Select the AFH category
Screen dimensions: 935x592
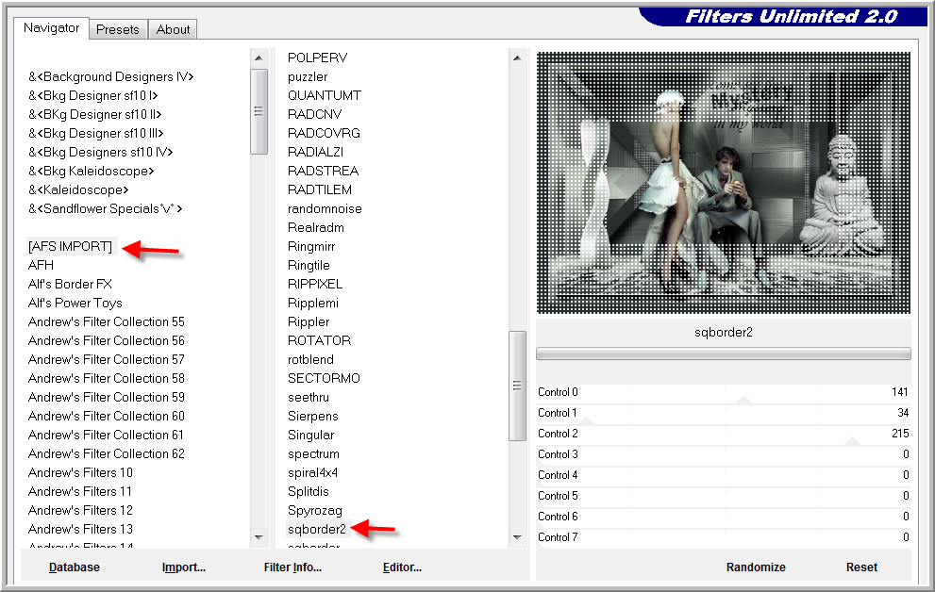click(41, 266)
